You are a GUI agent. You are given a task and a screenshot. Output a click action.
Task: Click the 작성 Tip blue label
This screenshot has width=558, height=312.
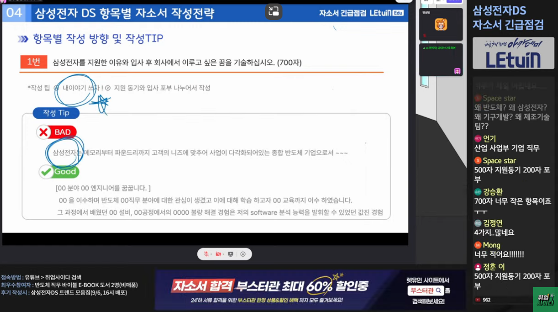click(x=56, y=113)
